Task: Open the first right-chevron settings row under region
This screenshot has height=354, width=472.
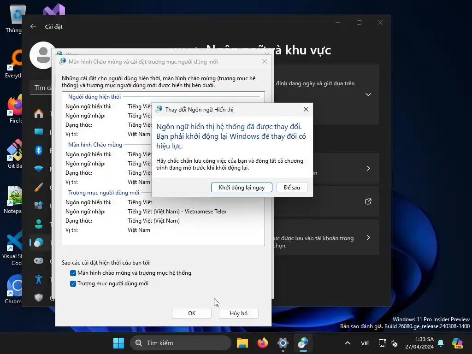Action: 368,168
